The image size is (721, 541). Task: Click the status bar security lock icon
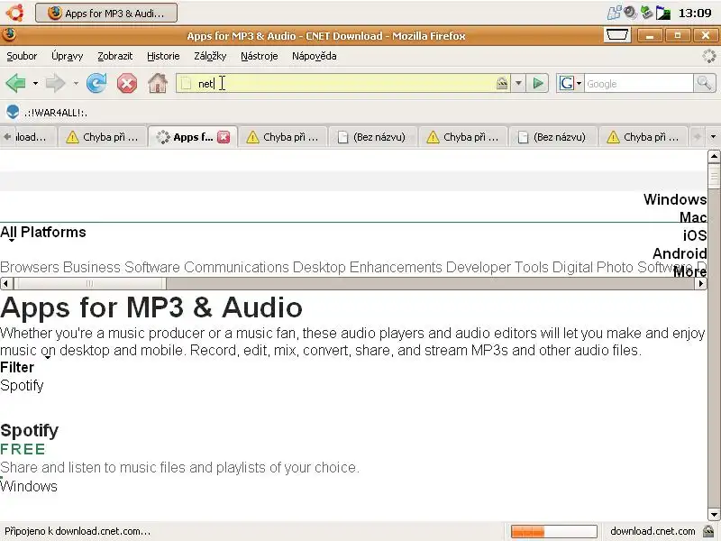tap(708, 531)
